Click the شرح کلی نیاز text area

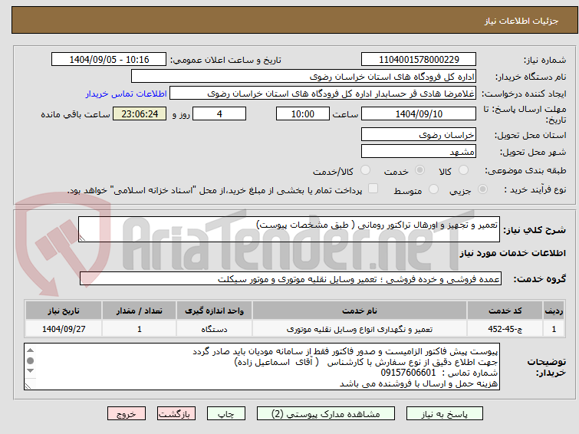[x=289, y=229]
